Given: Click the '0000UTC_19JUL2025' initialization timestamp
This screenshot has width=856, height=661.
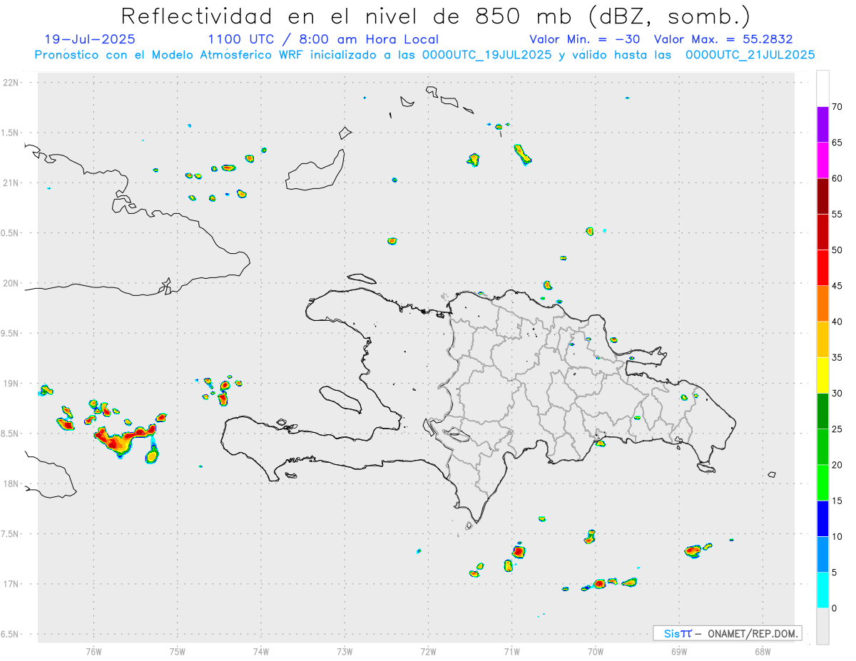Looking at the screenshot, I should coord(486,54).
